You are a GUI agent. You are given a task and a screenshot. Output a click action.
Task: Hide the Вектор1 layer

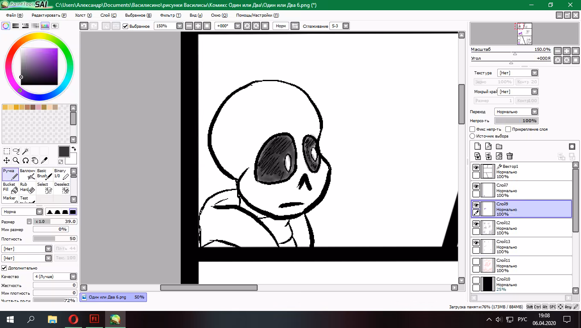coord(476,168)
